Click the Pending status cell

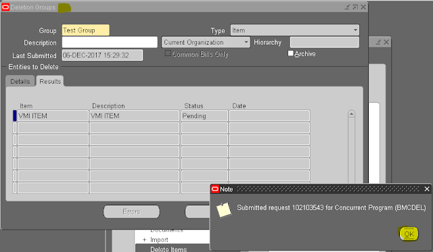[x=204, y=116]
